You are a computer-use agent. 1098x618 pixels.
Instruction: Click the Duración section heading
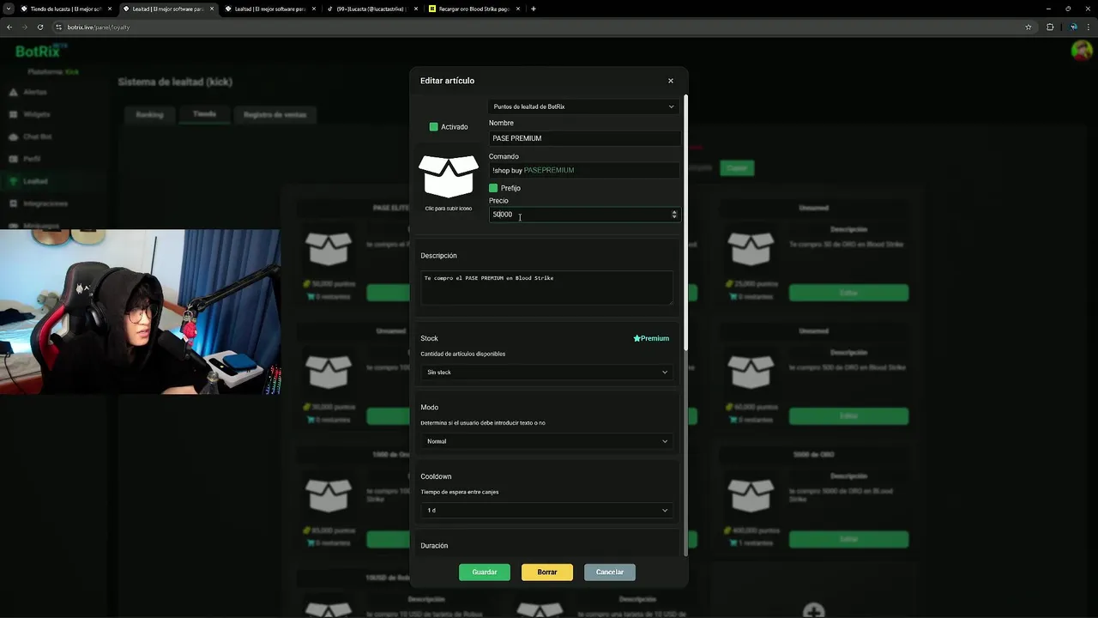tap(434, 546)
